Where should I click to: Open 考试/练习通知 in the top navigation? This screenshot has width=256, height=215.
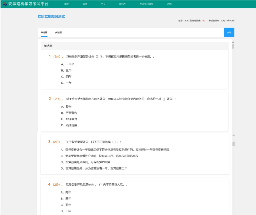146,4
